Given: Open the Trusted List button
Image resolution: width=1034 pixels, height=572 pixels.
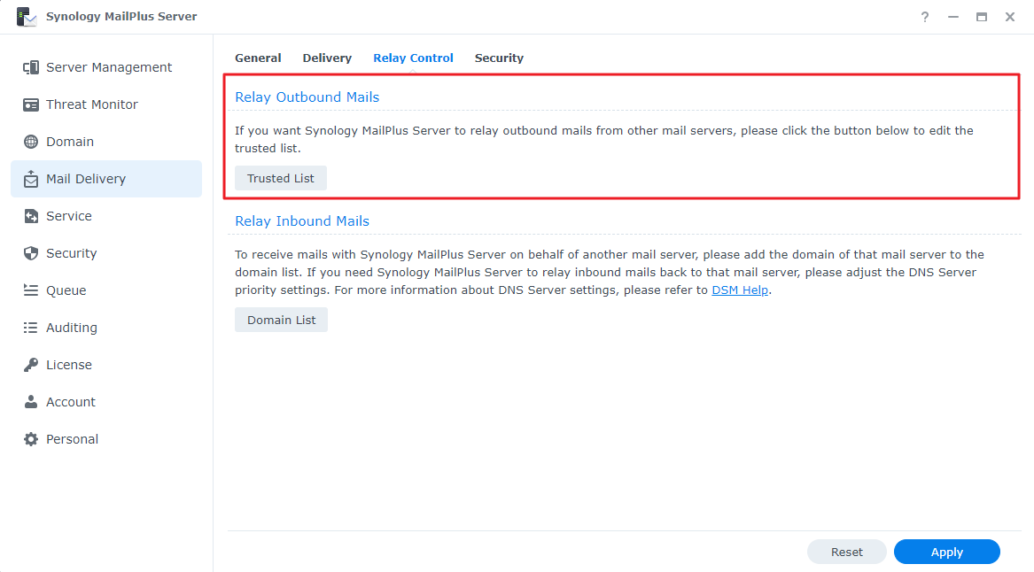Looking at the screenshot, I should 281,178.
